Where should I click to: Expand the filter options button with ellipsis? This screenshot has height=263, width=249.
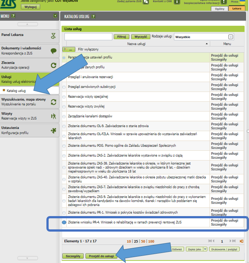pyautogui.click(x=69, y=49)
